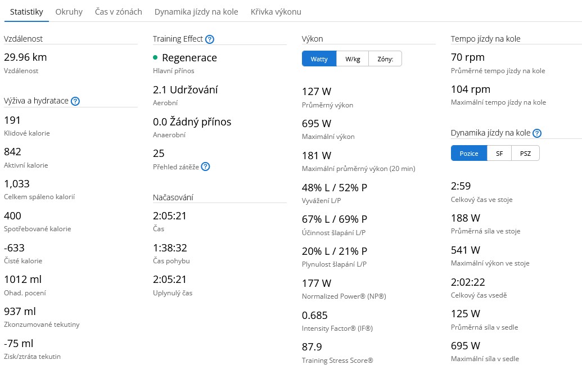
Task: Open the Statistiky tab
Action: 26,12
